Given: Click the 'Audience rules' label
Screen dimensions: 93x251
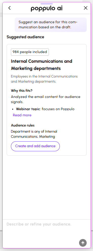Looking at the screenshot, I should click(x=23, y=125).
